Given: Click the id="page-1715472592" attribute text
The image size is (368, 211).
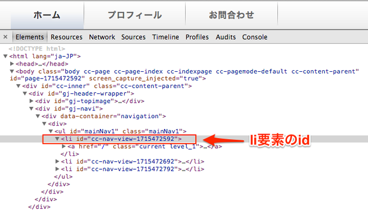Looking at the screenshot, I should [47, 78].
